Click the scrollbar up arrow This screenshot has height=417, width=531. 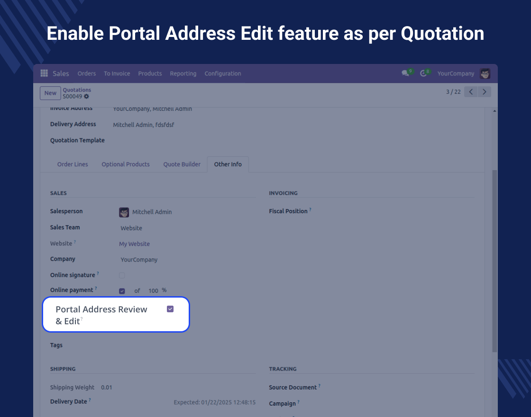pos(495,111)
